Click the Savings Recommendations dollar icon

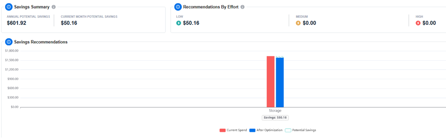(x=9, y=42)
